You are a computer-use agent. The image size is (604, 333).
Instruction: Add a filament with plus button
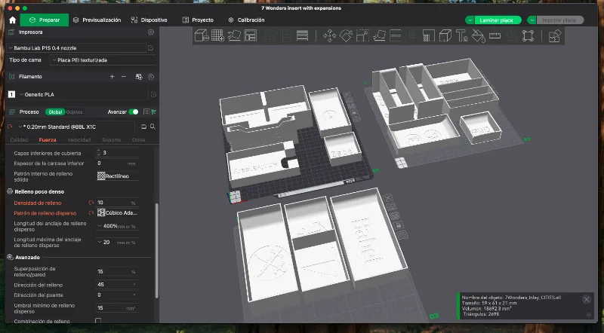click(x=112, y=77)
